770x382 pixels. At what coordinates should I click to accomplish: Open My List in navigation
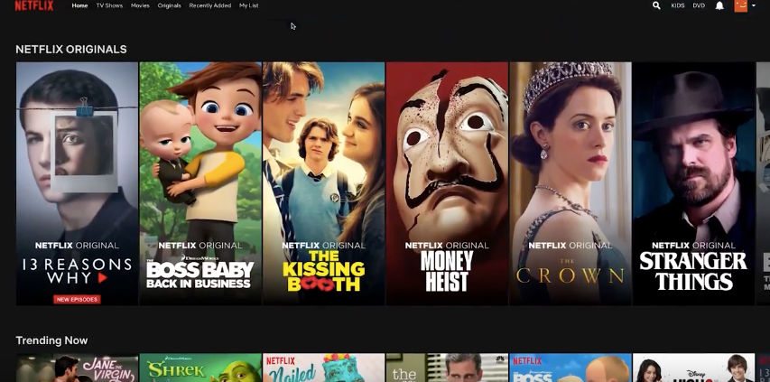249,6
